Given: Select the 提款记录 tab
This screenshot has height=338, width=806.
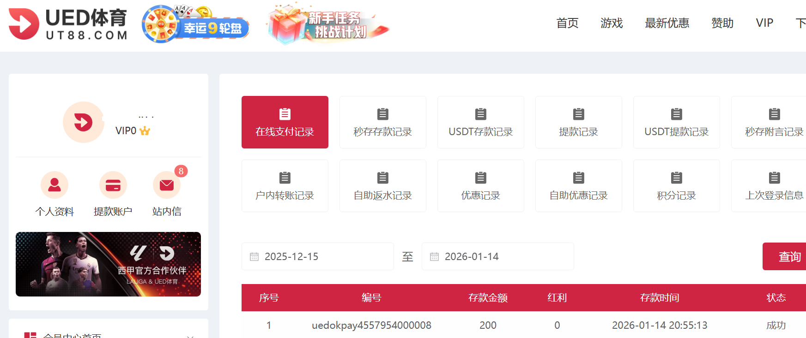Looking at the screenshot, I should (x=579, y=122).
